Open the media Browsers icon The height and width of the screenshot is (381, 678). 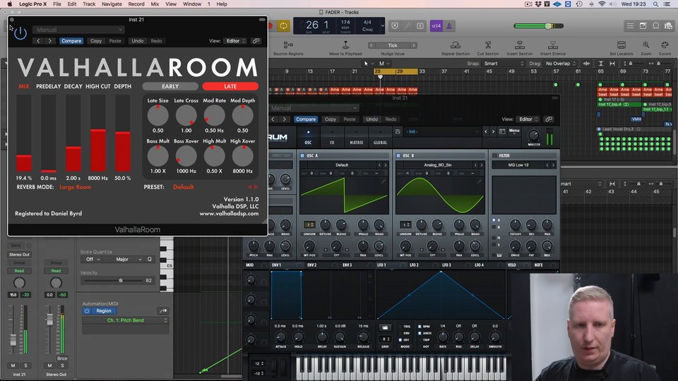(x=669, y=26)
